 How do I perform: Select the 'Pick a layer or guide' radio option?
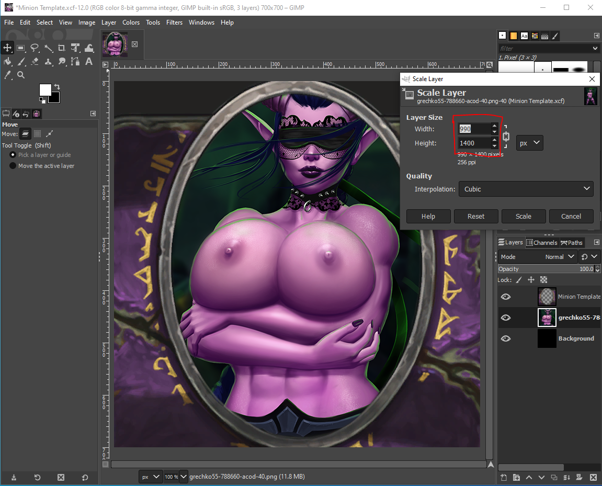tap(13, 155)
